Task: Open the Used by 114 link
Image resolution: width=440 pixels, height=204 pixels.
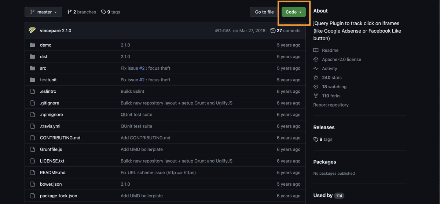Action: coord(329,196)
